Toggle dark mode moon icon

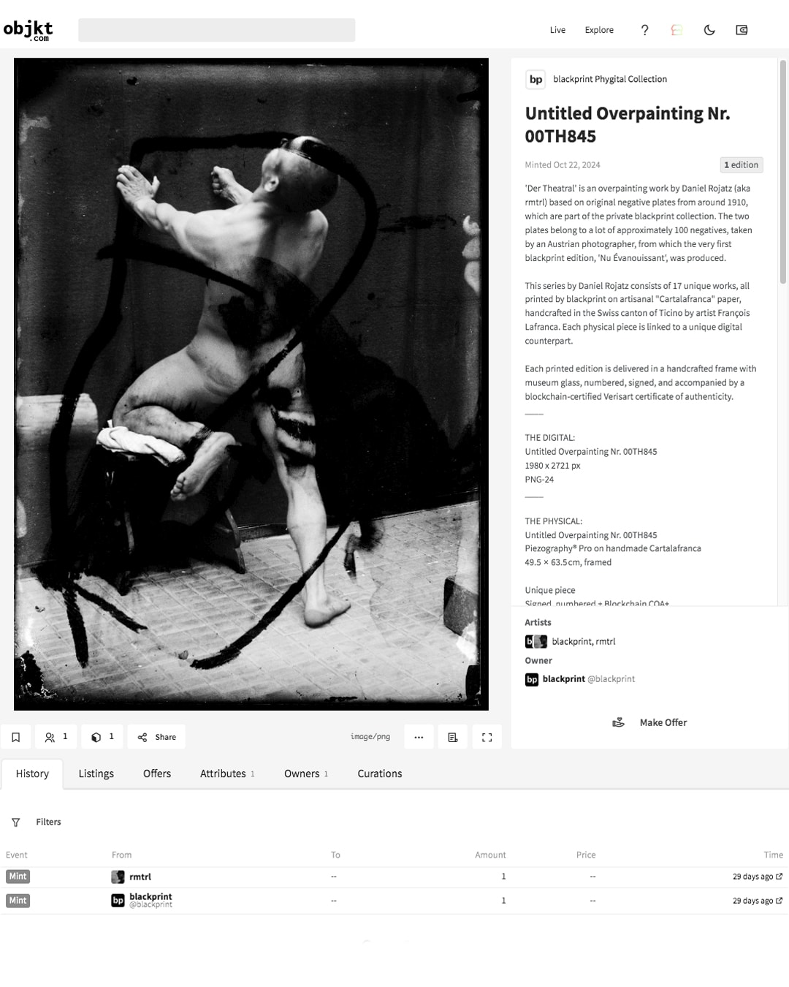709,30
